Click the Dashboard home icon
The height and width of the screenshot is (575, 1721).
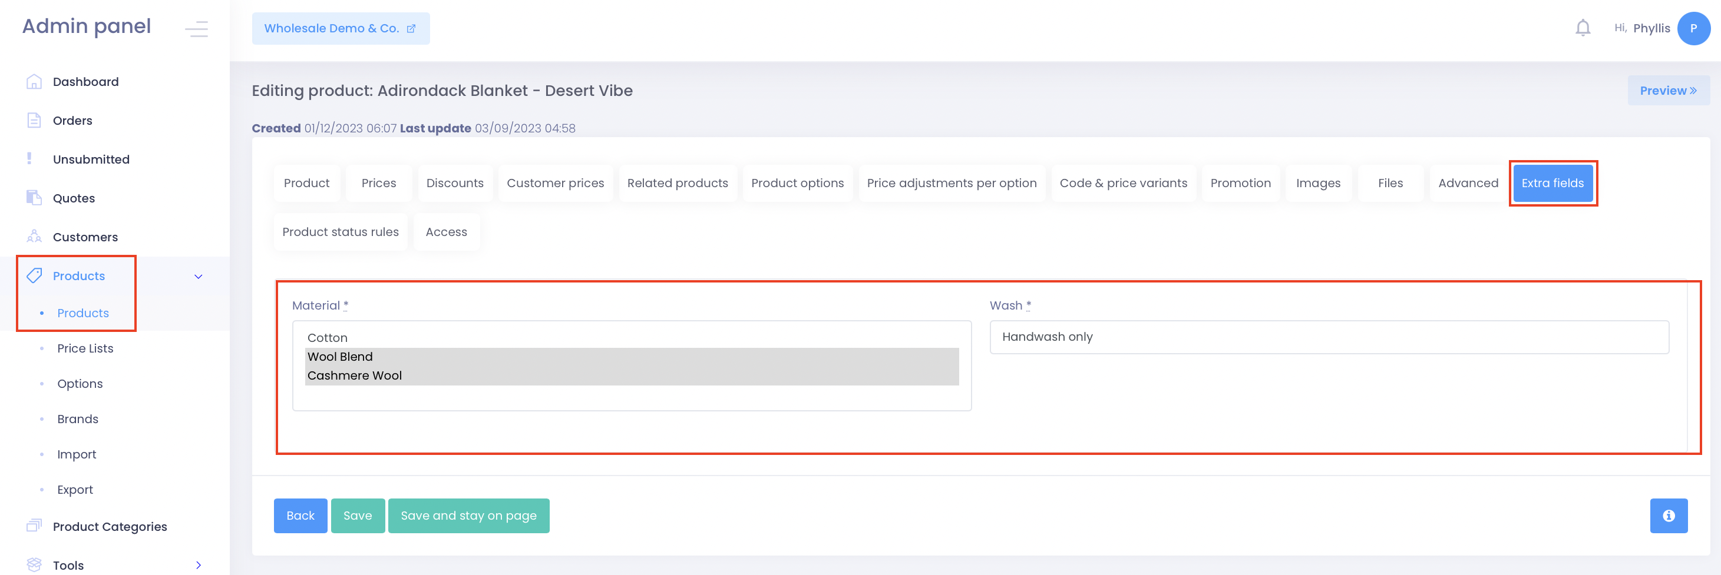click(x=34, y=81)
